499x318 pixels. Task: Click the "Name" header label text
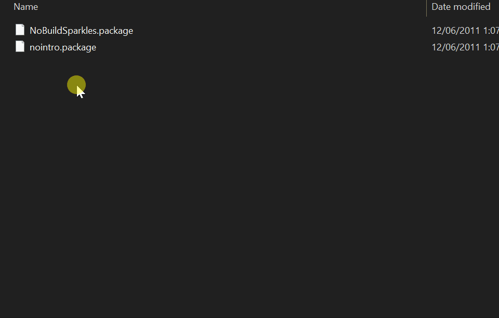click(25, 7)
